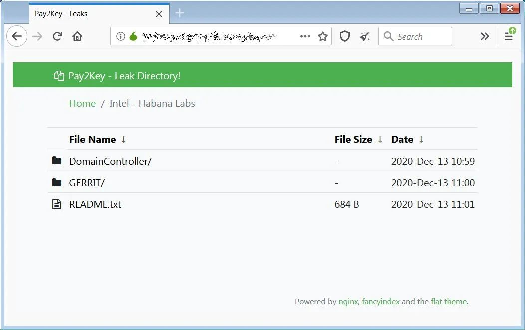This screenshot has width=525, height=330.
Task: Click the green Tor onion icon
Action: [133, 36]
